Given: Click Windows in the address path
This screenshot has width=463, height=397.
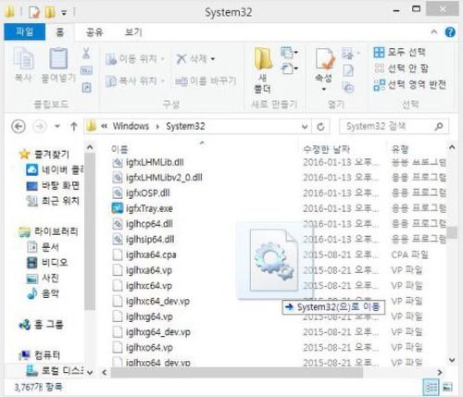Looking at the screenshot, I should 131,126.
